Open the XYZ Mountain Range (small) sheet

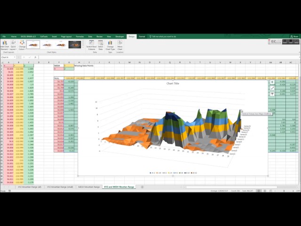[x=60, y=187]
